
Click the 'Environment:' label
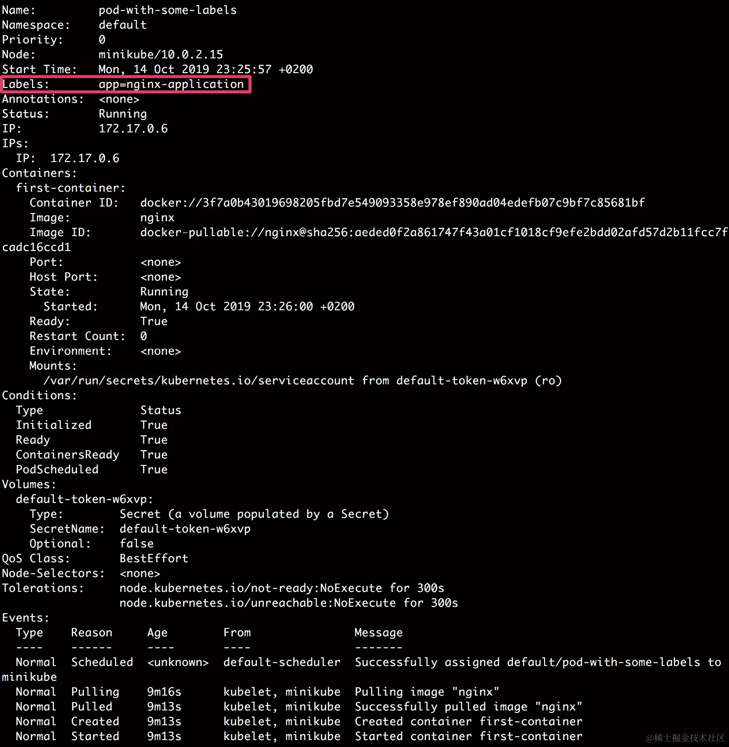(71, 351)
